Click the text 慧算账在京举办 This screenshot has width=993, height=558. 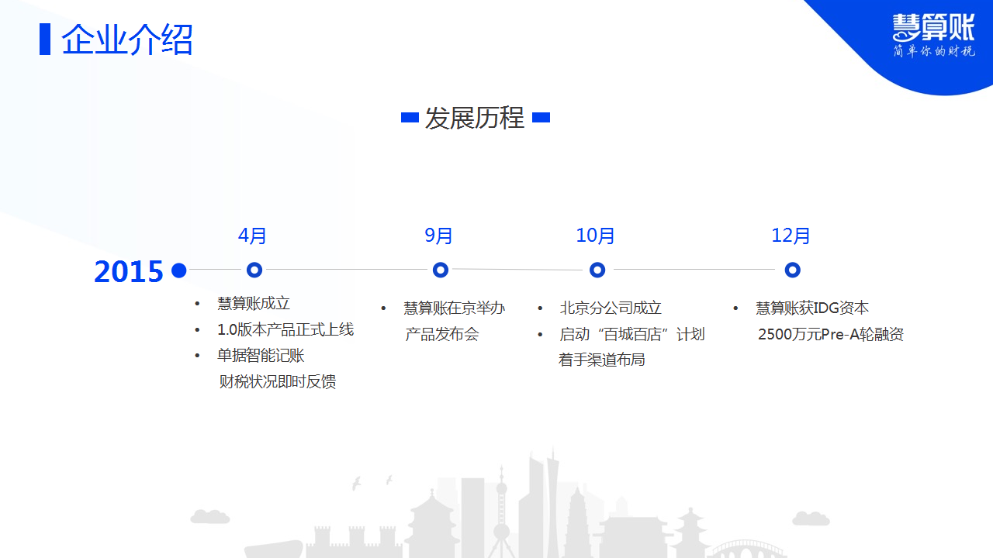coord(455,308)
